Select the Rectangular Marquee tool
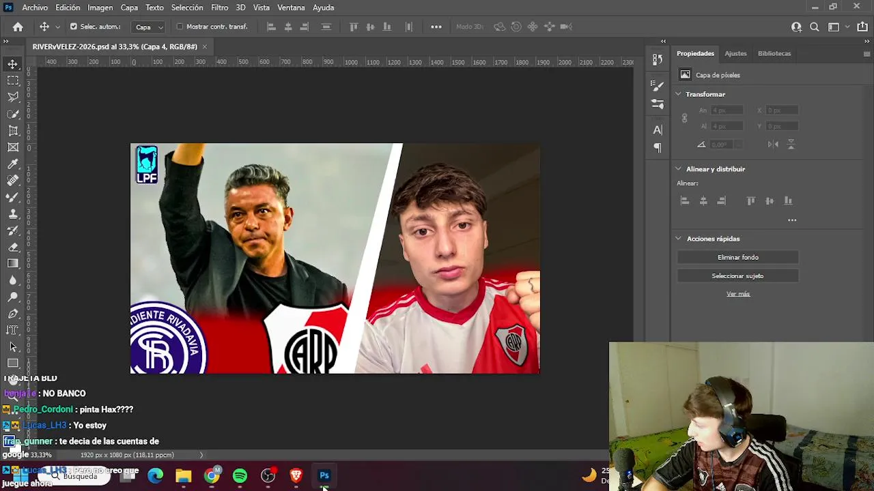The height and width of the screenshot is (491, 874). pos(13,80)
